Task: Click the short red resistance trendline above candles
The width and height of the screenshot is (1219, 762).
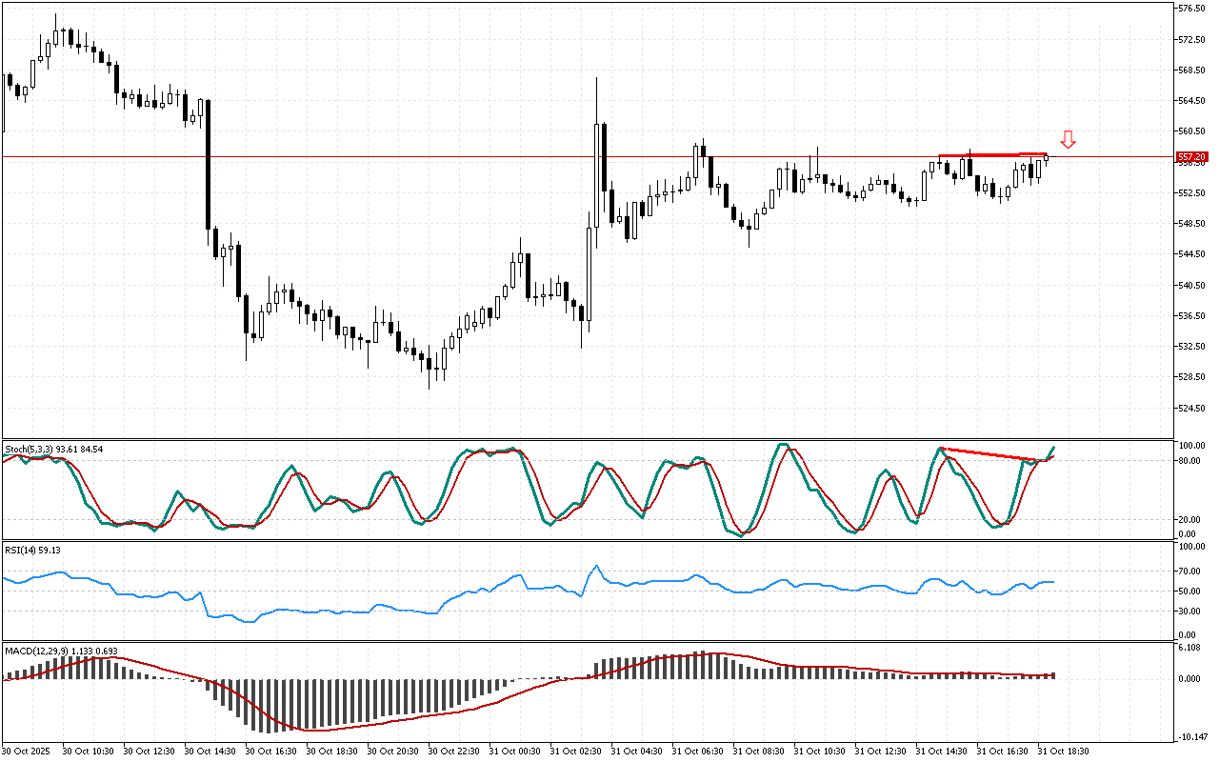Action: point(991,154)
